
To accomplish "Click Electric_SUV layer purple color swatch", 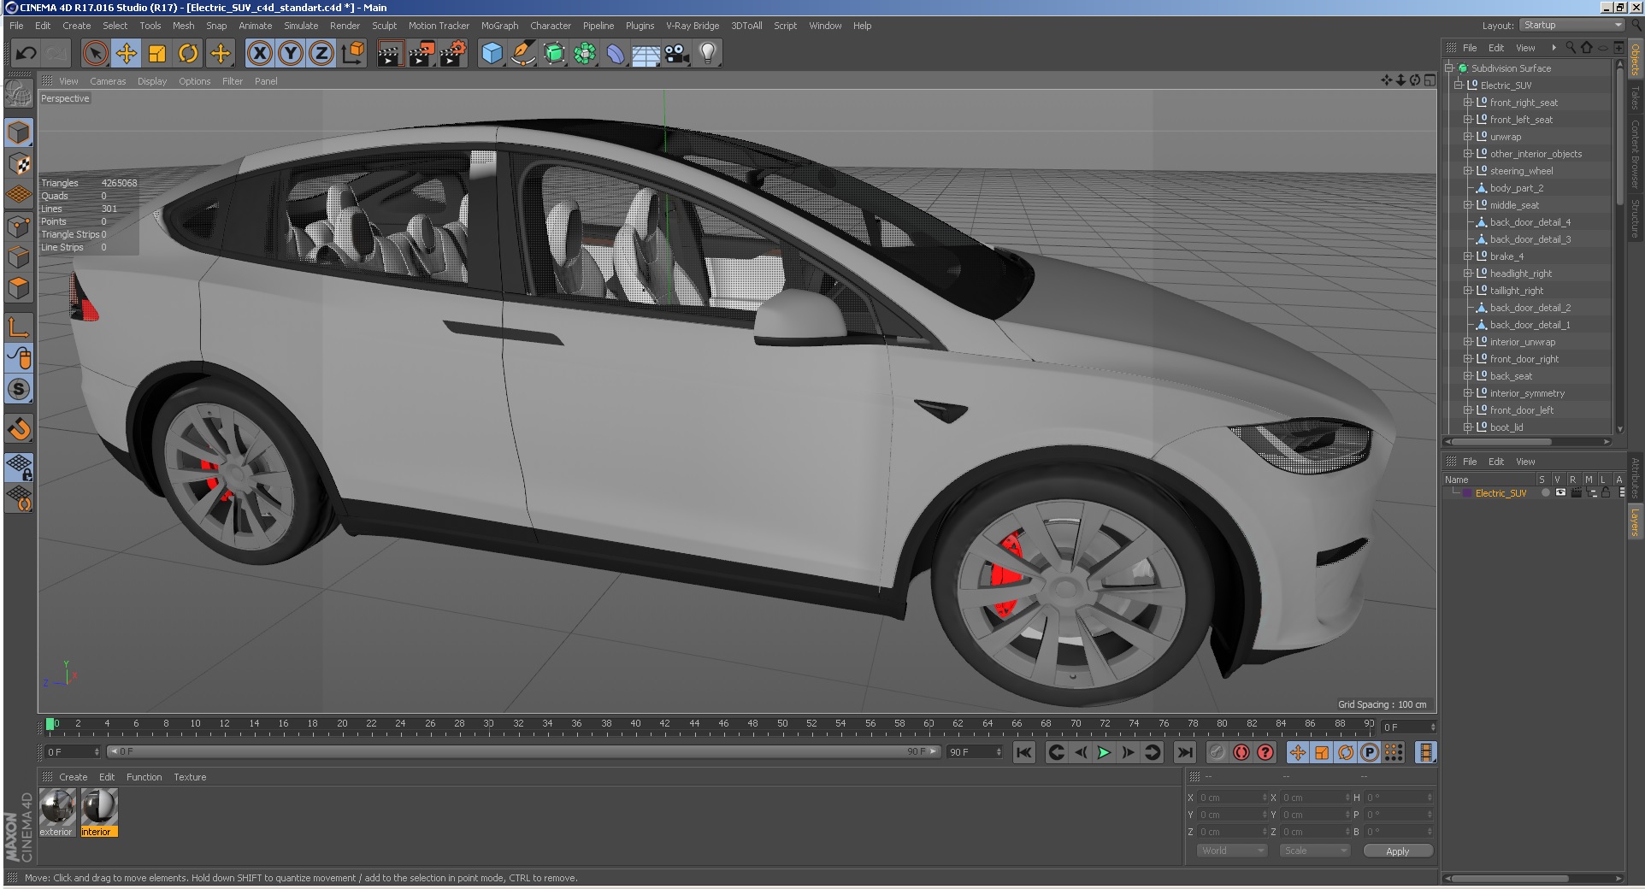I will coord(1467,493).
